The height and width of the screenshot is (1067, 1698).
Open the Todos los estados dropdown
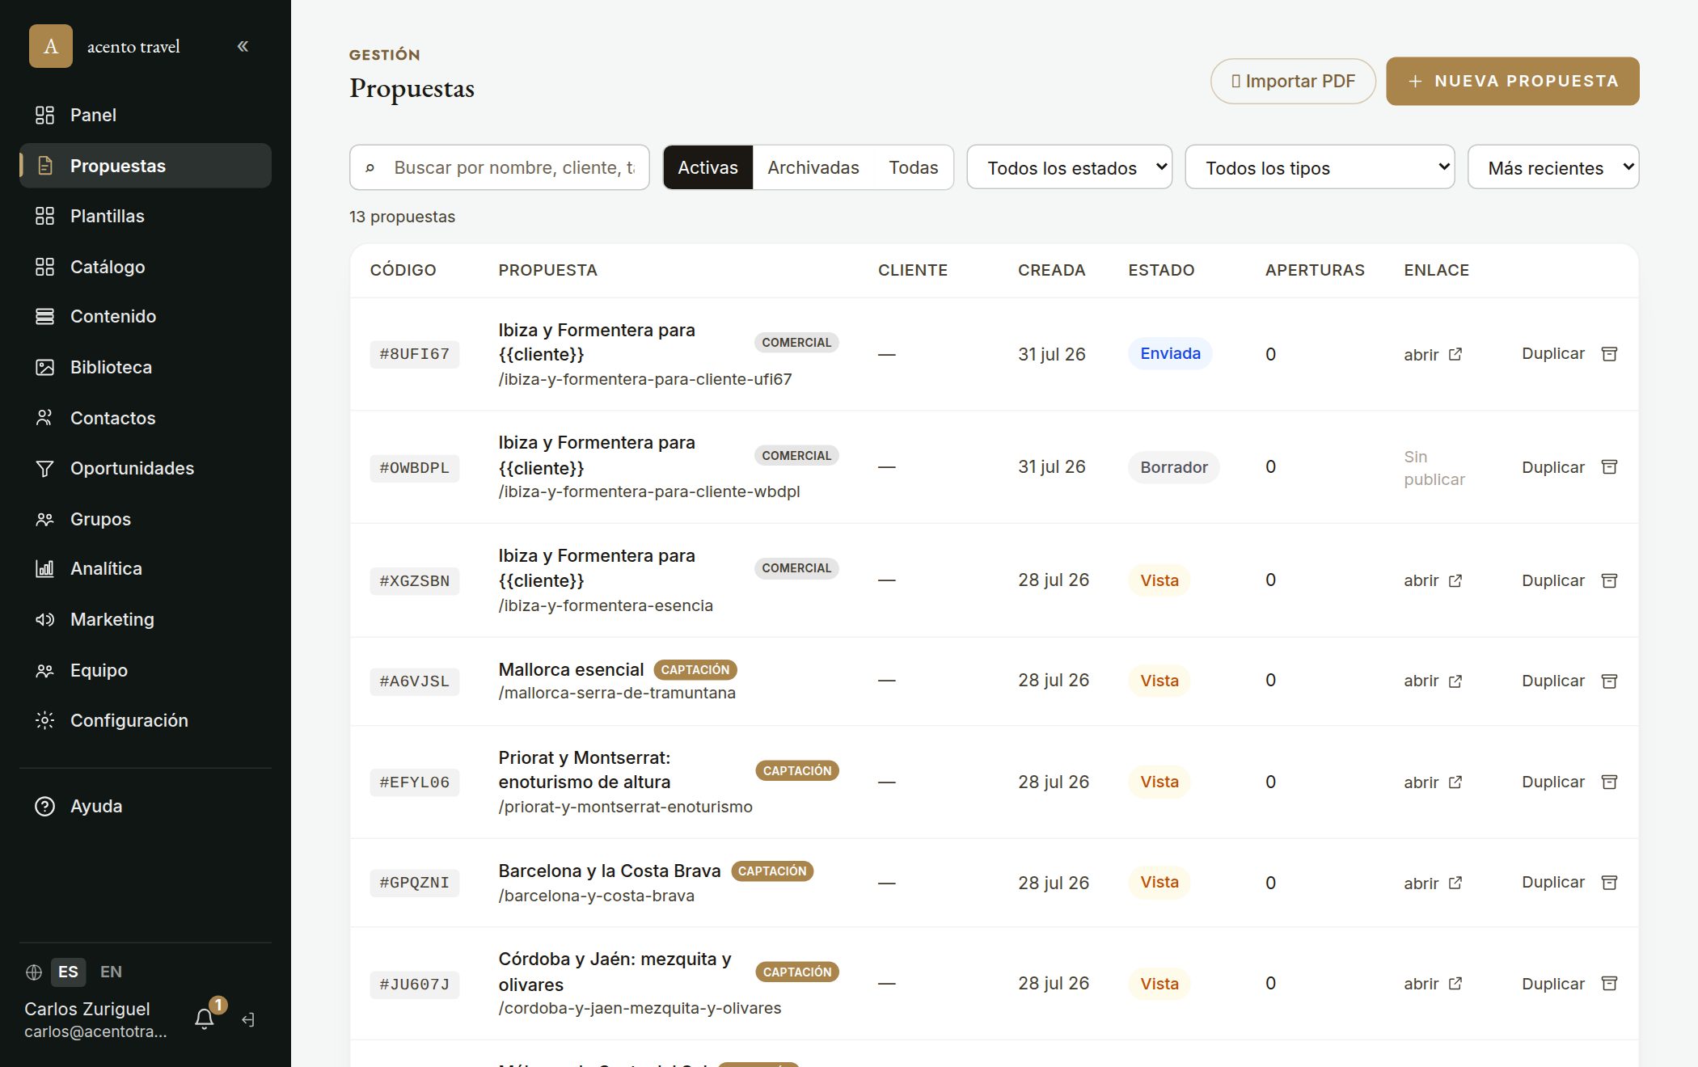click(x=1069, y=167)
